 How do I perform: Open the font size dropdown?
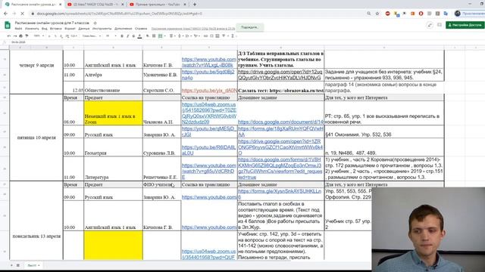111,36
